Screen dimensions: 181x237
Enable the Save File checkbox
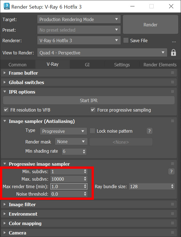tap(126, 40)
